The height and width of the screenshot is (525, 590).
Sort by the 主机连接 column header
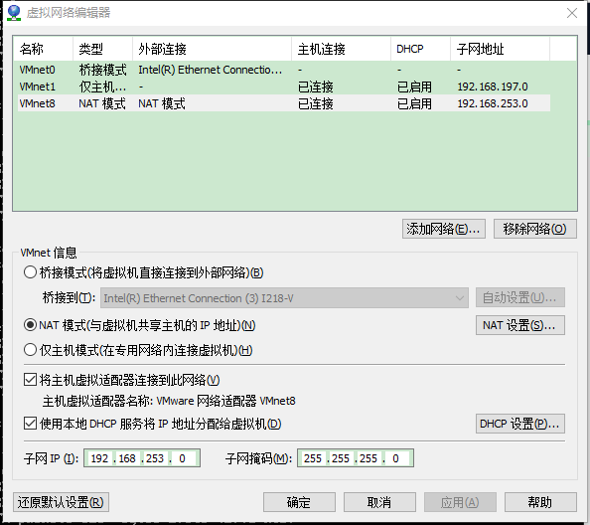point(342,49)
